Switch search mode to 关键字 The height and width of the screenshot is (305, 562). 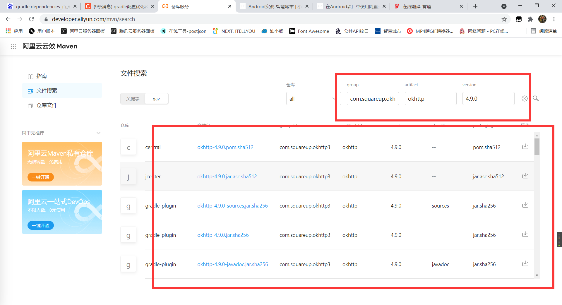(x=133, y=99)
